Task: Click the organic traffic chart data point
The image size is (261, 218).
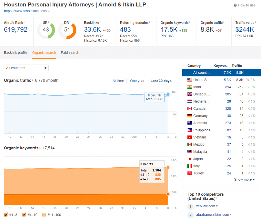Action: click(x=168, y=95)
